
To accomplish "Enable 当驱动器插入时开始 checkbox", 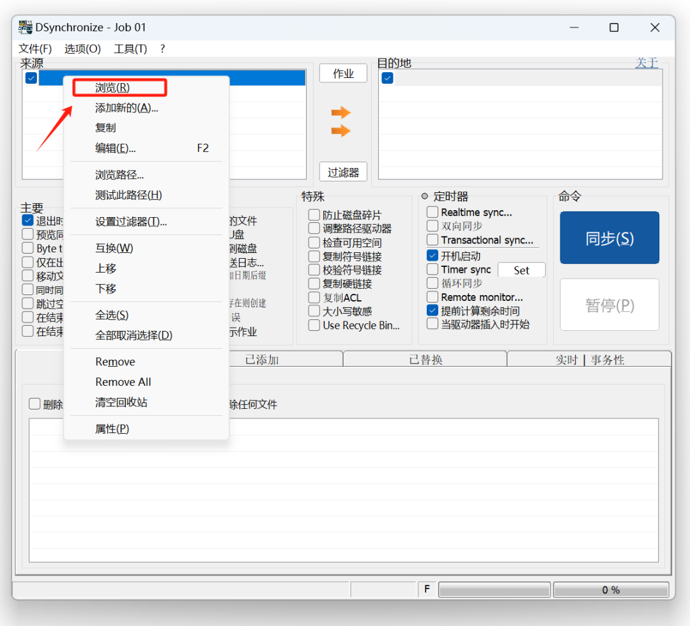I will pos(433,324).
